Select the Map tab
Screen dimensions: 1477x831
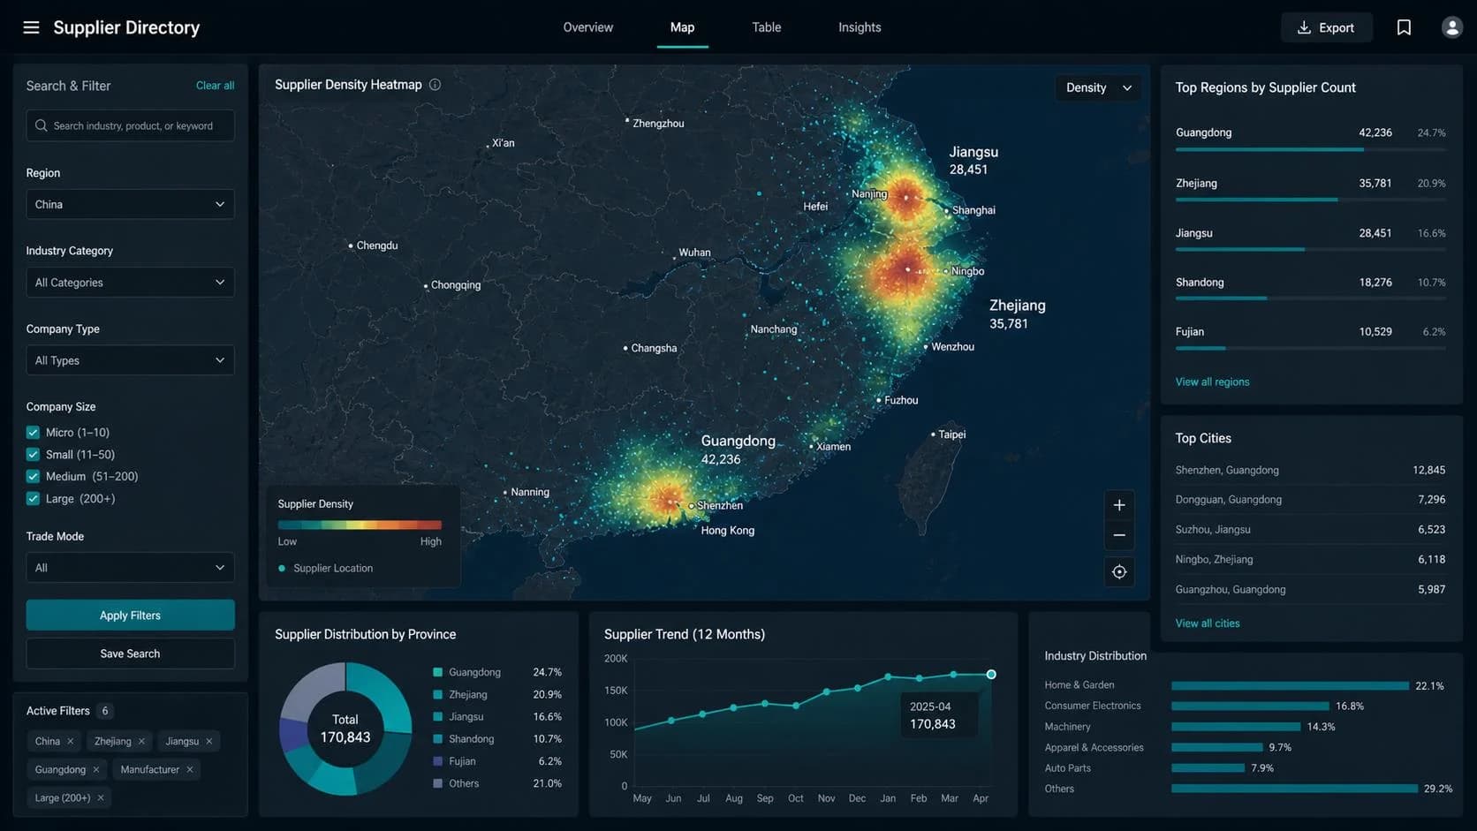click(x=682, y=27)
